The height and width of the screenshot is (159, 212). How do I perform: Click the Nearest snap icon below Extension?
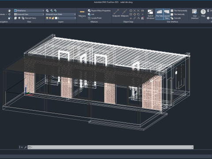143,14
